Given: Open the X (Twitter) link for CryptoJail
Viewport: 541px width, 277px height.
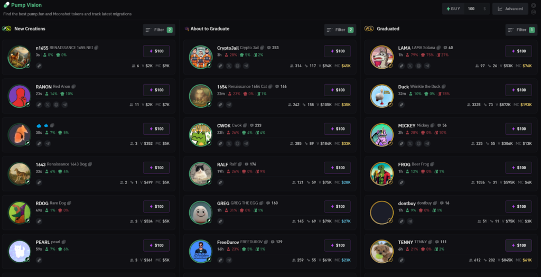Looking at the screenshot, I should (229, 66).
